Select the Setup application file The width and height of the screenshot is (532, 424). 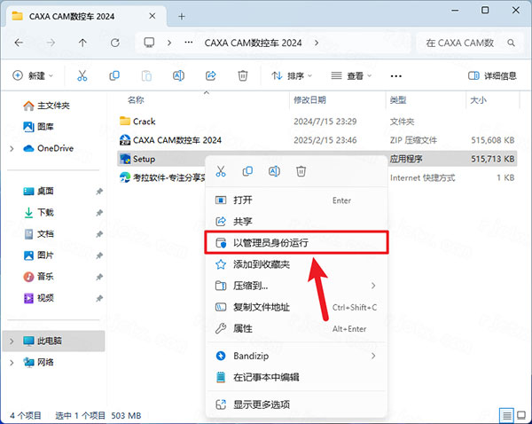317,159
